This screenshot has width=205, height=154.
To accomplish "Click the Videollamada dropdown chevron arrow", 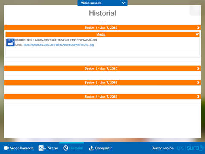I will pyautogui.click(x=123, y=3).
